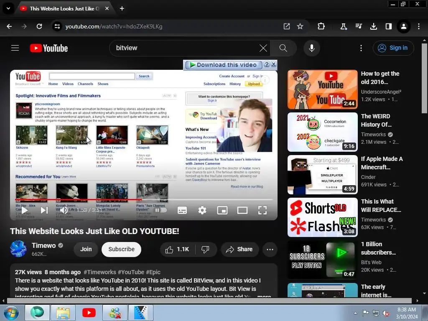Image resolution: width=428 pixels, height=321 pixels.
Task: Subscribe to the channel
Action: point(122,249)
